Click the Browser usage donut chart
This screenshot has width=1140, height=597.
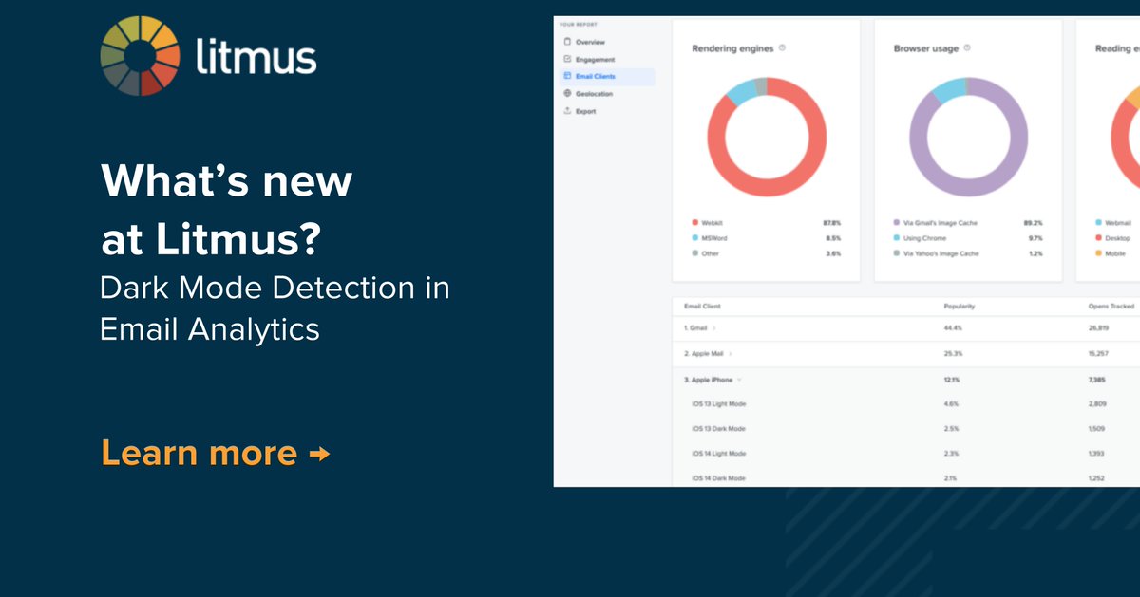tap(968, 138)
